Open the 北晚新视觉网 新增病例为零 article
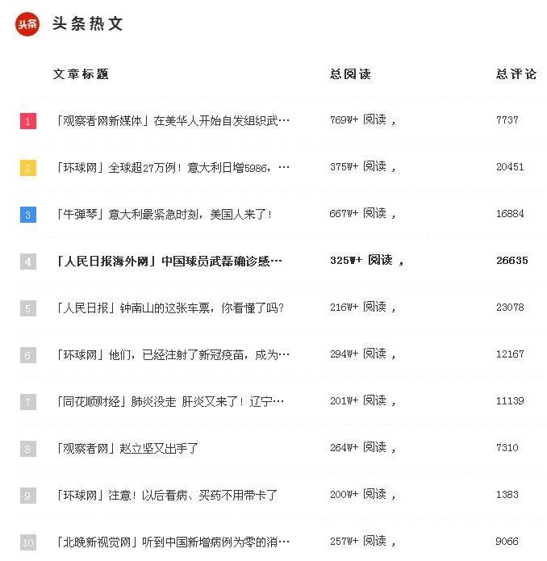 click(173, 542)
